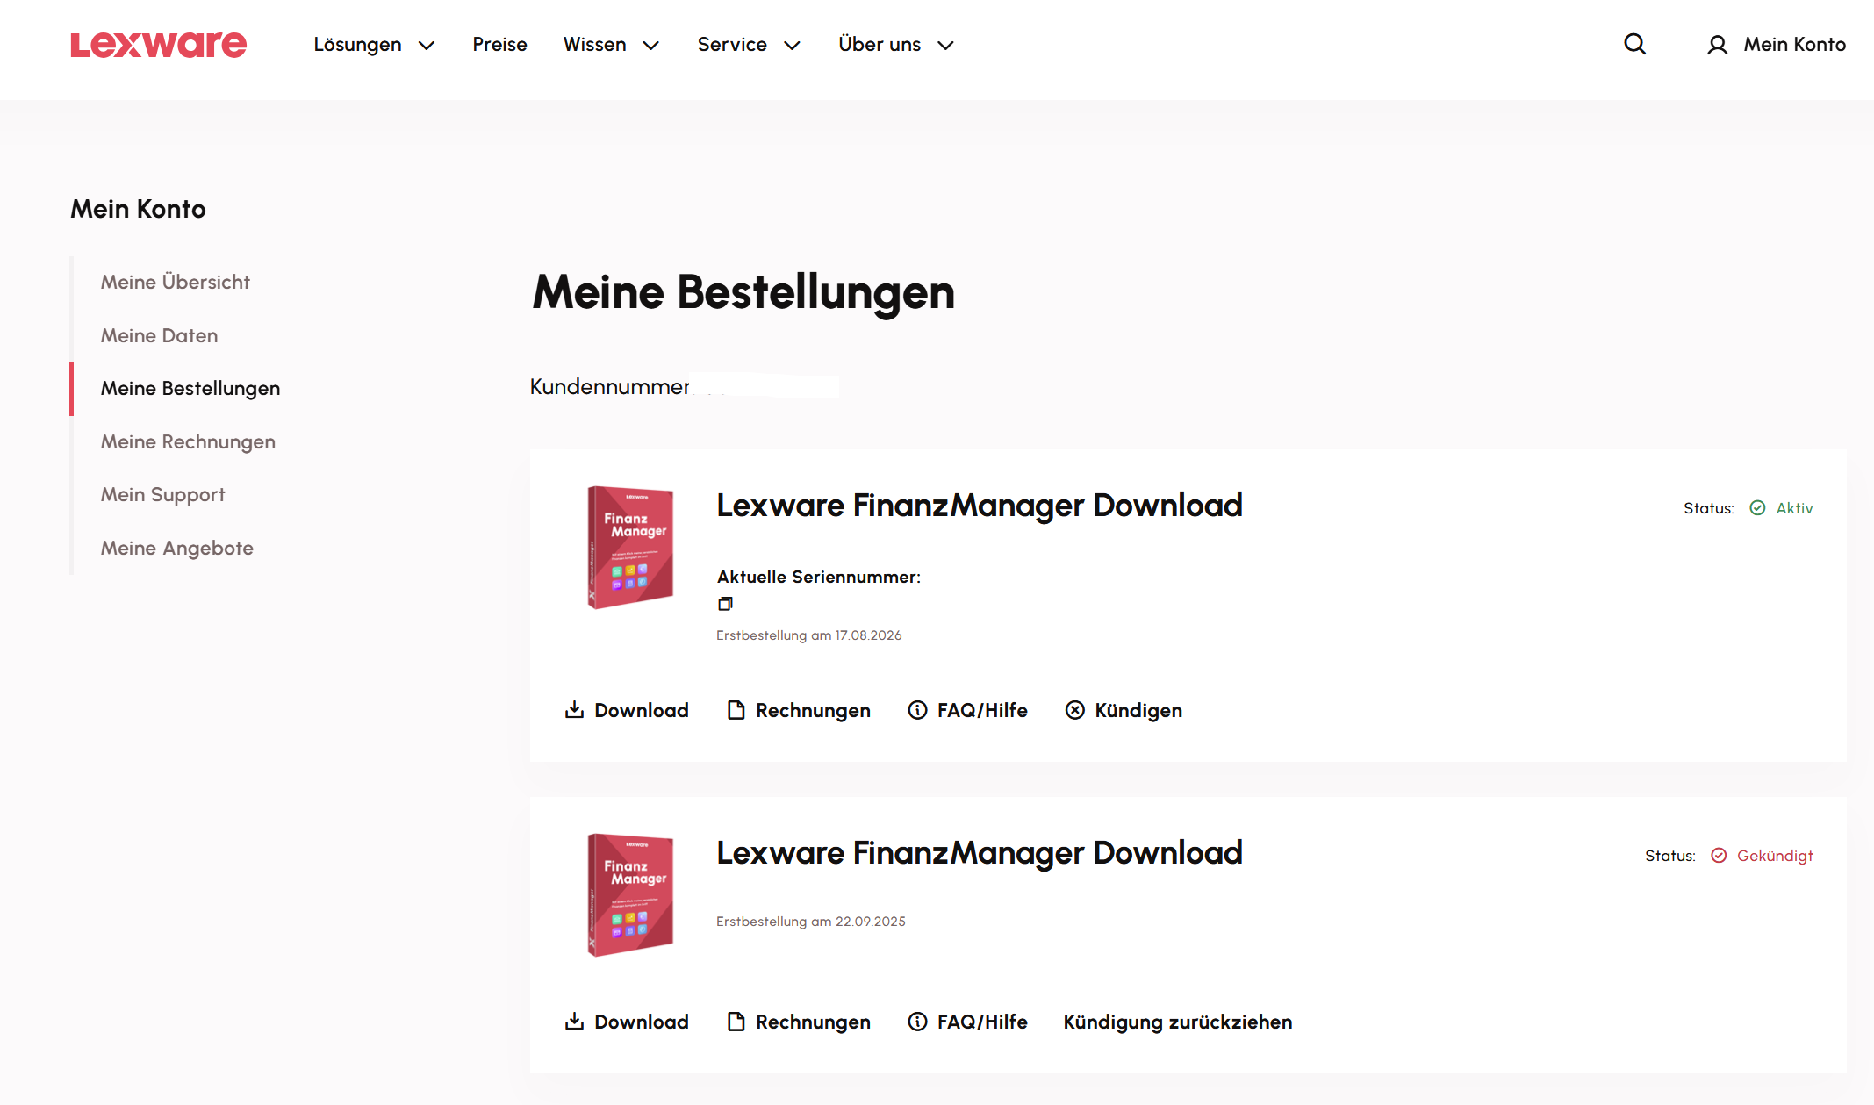The height and width of the screenshot is (1105, 1874).
Task: Go to Meine Daten in the sidebar
Action: [159, 335]
